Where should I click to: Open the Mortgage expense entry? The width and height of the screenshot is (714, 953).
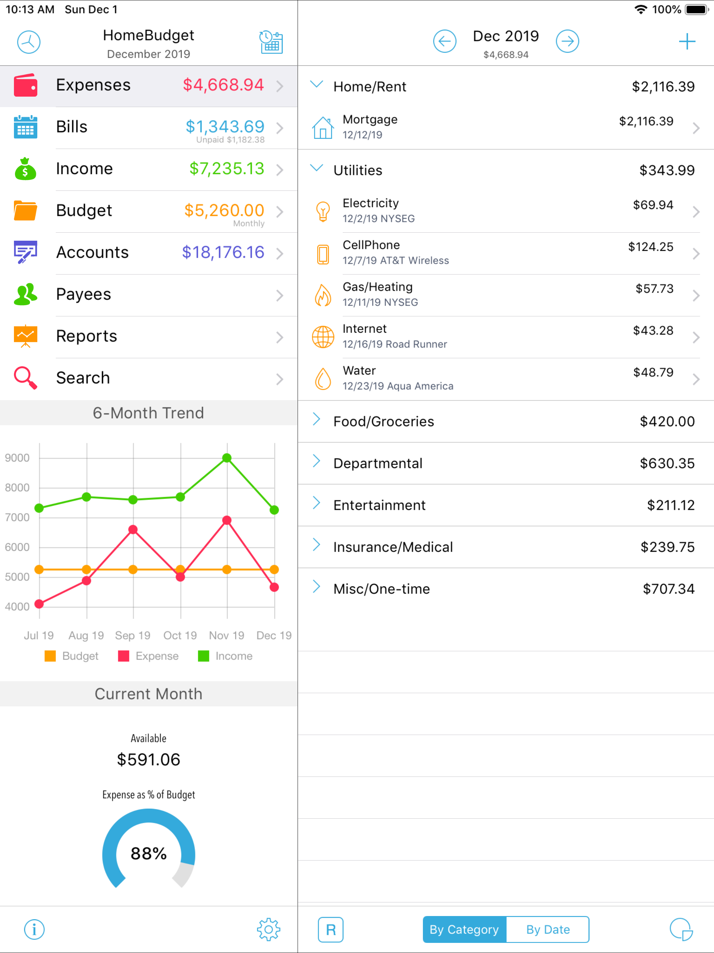coord(506,128)
